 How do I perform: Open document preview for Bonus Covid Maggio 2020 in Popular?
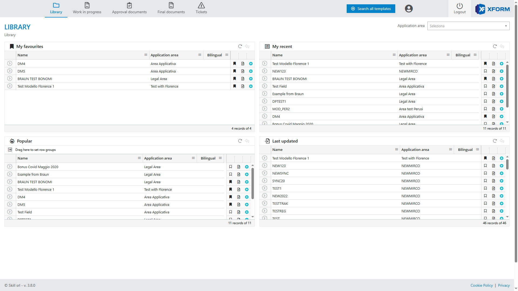tap(239, 167)
